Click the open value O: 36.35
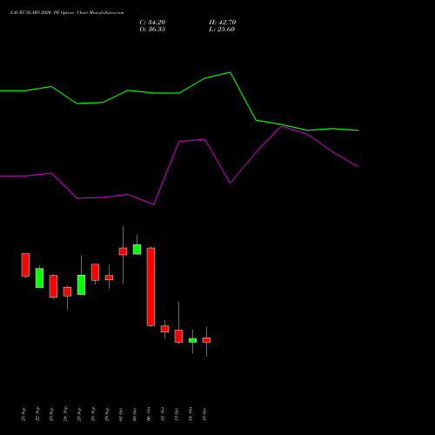Screen dimensions: 435x435 click(x=152, y=30)
